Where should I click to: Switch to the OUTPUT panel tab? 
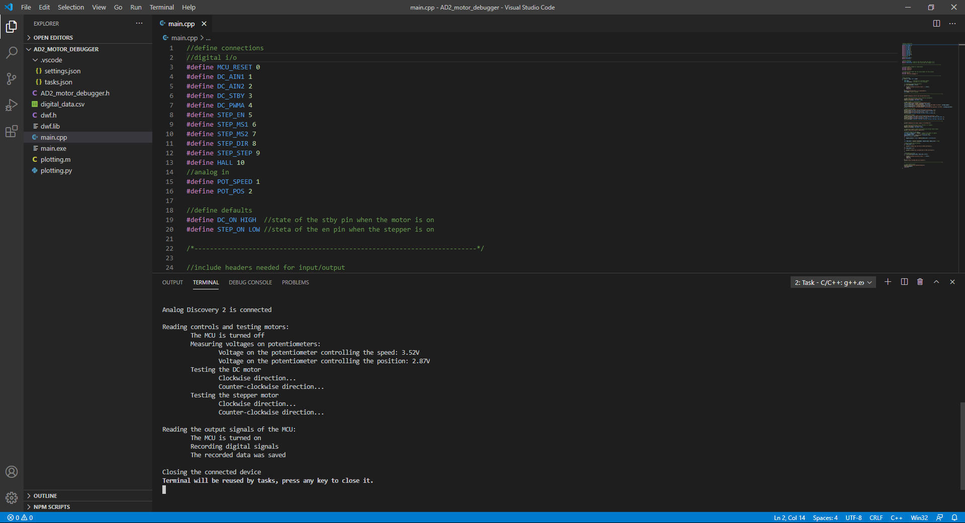pyautogui.click(x=172, y=282)
